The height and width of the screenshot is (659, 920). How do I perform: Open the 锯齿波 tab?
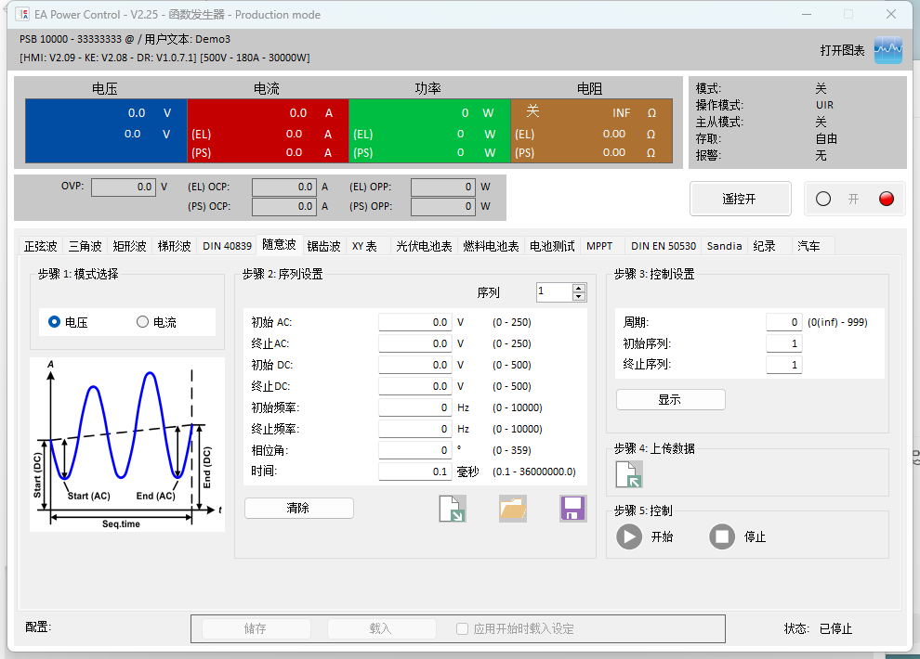tap(324, 246)
